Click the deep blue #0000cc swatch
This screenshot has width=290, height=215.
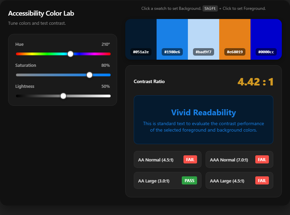[x=266, y=39]
